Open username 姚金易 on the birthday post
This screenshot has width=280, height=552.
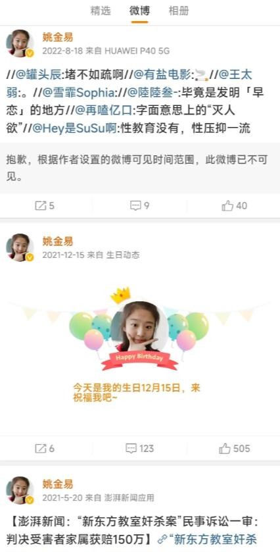pos(58,241)
